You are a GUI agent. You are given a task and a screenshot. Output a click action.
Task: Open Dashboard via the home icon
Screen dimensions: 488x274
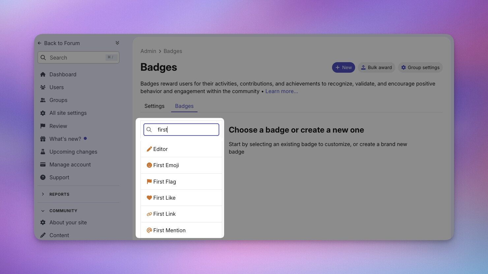(43, 74)
